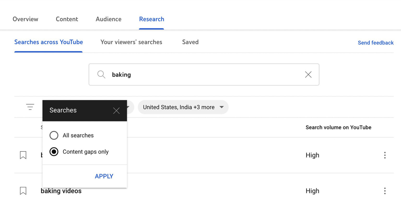Open options menu for baking videos row
Image resolution: width=401 pixels, height=207 pixels.
click(385, 191)
